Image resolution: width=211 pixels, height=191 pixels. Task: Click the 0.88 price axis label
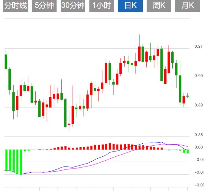point(199,135)
